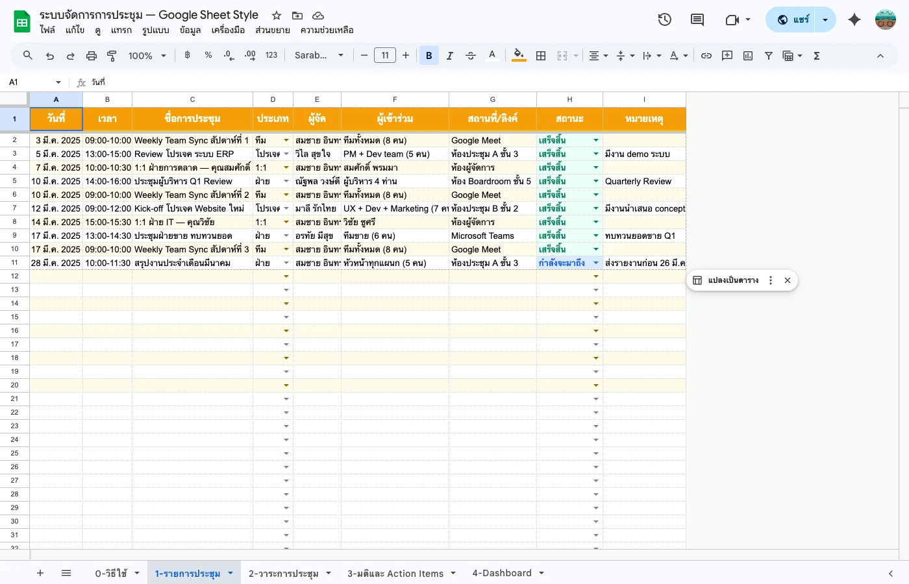Toggle bold formatting
This screenshot has height=584, width=909.
pos(429,55)
